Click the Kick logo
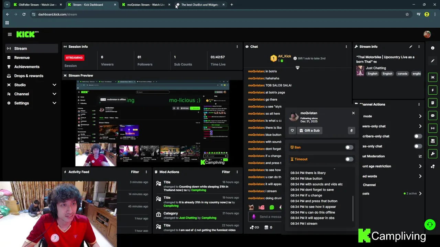The height and width of the screenshot is (247, 440). (27, 34)
